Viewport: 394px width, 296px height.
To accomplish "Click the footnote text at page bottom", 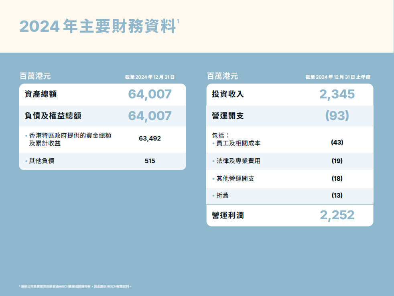I will tap(75, 286).
